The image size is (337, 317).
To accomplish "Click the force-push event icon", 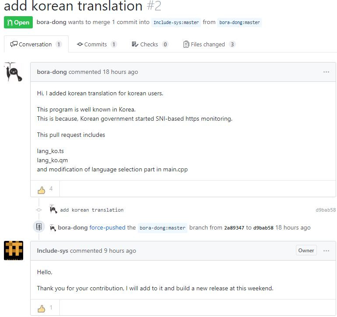I will click(39, 226).
